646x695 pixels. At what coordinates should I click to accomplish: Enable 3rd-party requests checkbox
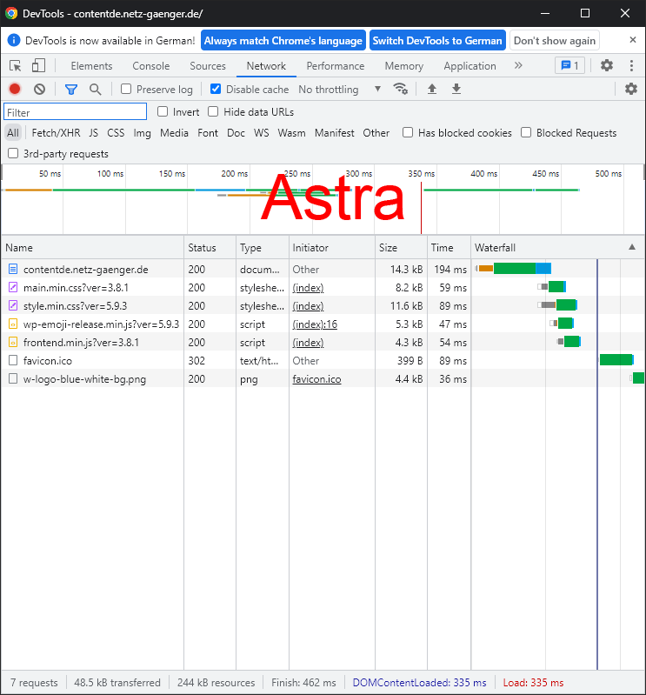(x=13, y=153)
